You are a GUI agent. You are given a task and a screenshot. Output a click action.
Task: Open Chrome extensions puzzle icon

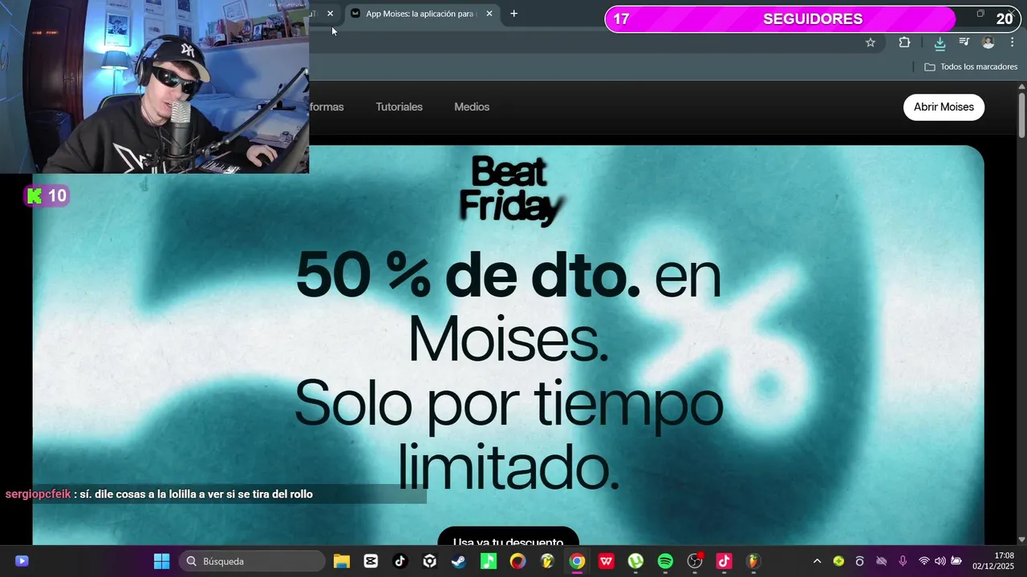point(904,42)
